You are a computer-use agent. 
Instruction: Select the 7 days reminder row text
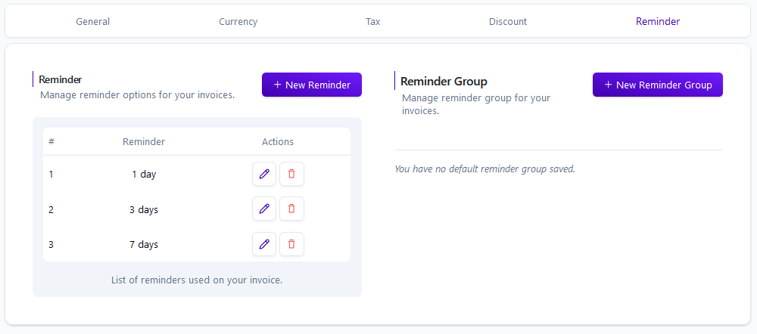click(x=144, y=245)
